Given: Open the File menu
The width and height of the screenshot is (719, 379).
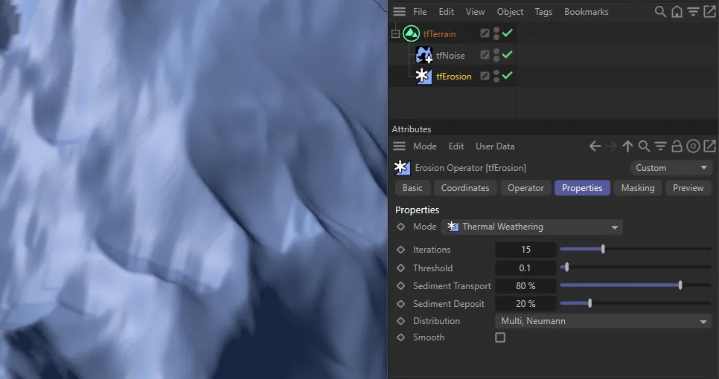Looking at the screenshot, I should click(x=420, y=12).
